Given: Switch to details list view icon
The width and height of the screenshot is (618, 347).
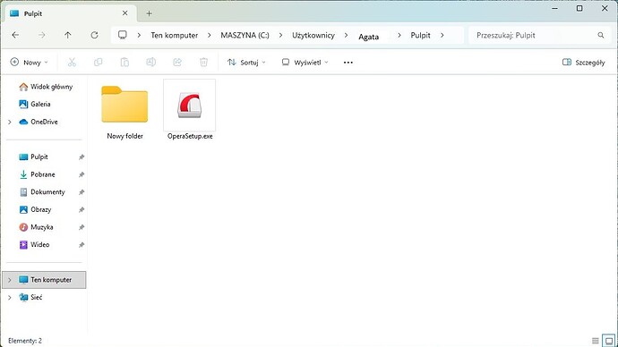Looking at the screenshot, I should [x=596, y=341].
